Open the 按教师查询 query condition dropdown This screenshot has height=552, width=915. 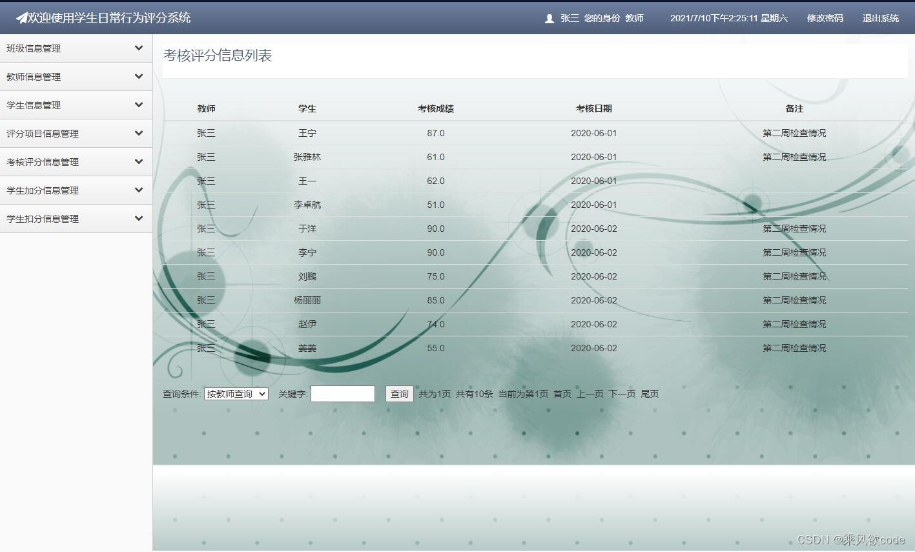pos(236,393)
